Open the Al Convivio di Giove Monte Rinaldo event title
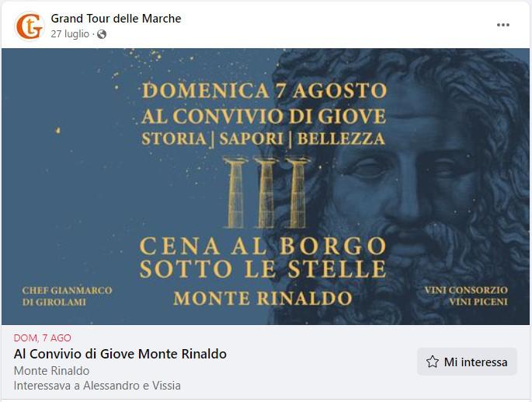The width and height of the screenshot is (532, 402). click(x=120, y=354)
